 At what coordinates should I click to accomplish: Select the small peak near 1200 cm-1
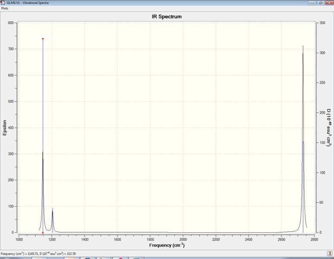[x=52, y=219]
